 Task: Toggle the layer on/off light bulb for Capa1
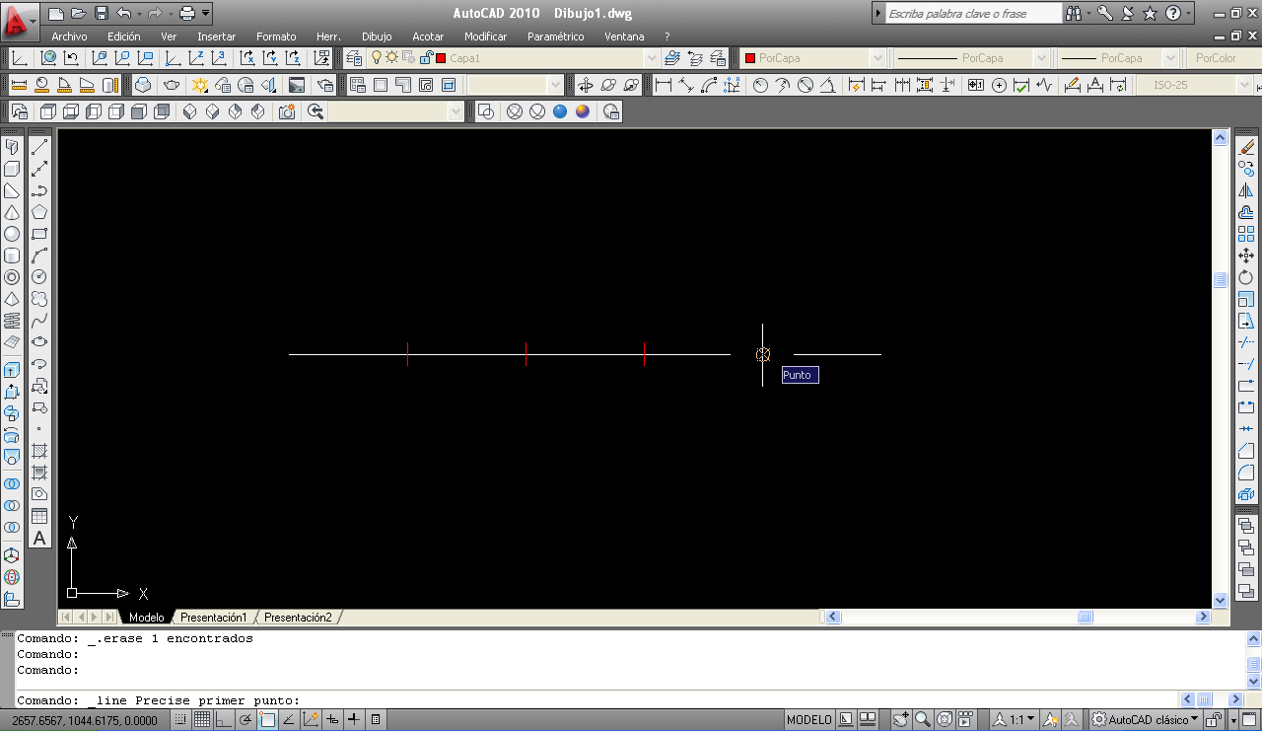[x=377, y=58]
